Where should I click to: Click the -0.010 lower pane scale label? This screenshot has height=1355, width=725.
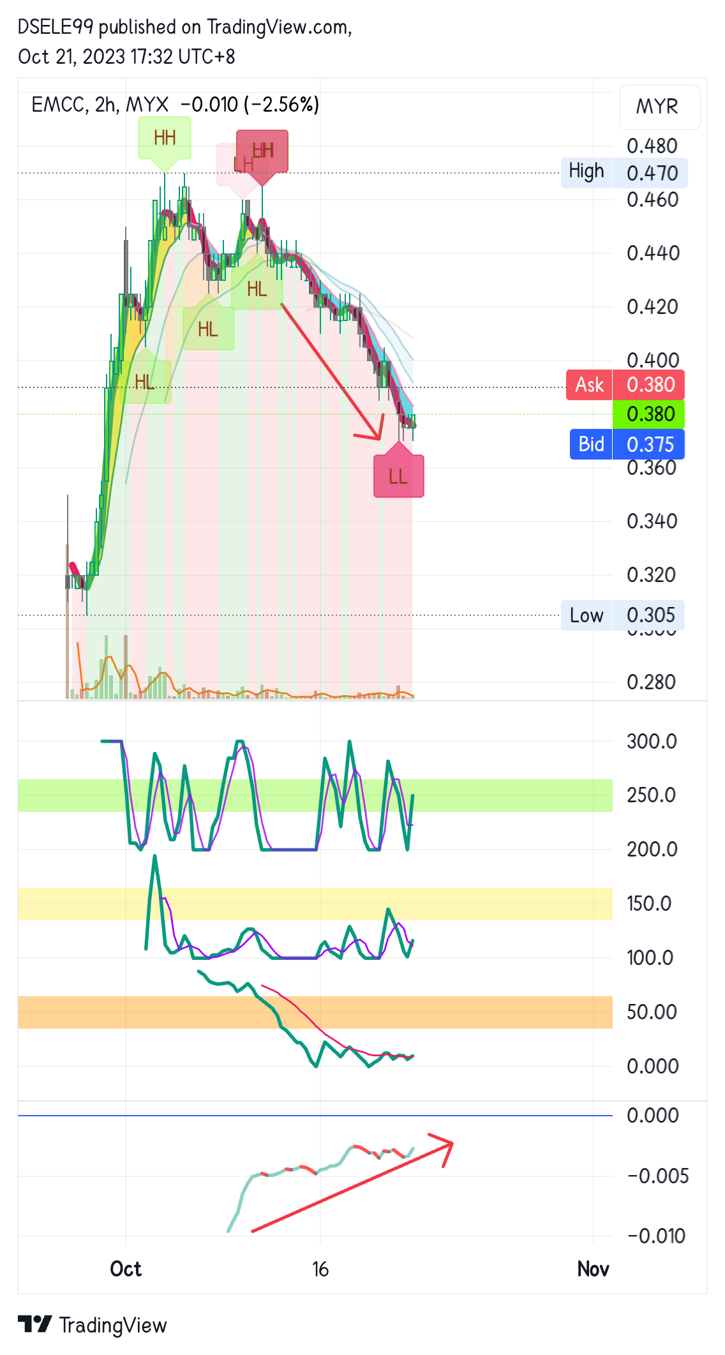coord(657,1236)
